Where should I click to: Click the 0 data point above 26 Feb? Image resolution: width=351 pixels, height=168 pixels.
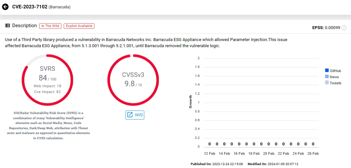(313, 144)
